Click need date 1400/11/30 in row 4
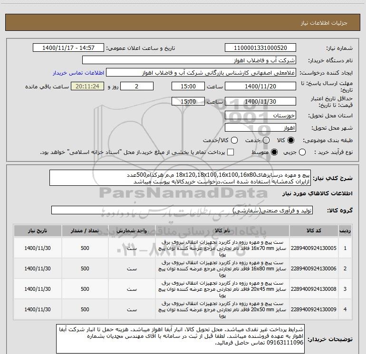Screen dimensions: 366x354 [x=38, y=309]
